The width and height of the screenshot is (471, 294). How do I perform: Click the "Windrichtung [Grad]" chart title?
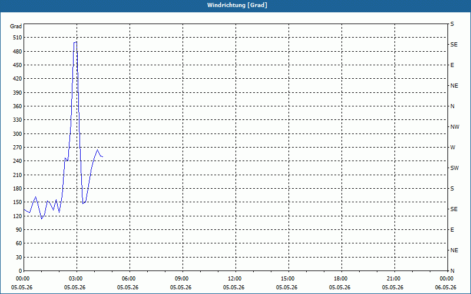(237, 5)
